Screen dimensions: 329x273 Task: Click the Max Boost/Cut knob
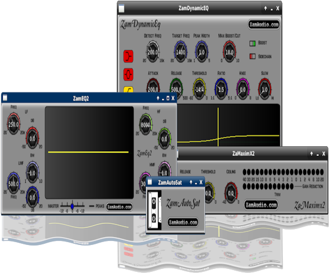(x=229, y=52)
